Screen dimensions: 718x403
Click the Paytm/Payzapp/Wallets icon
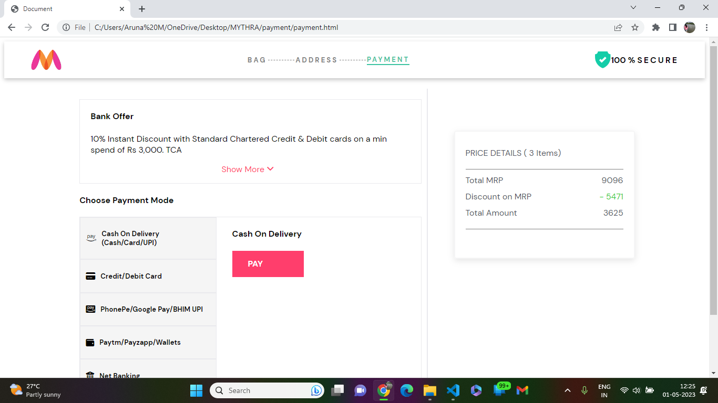[x=90, y=342]
